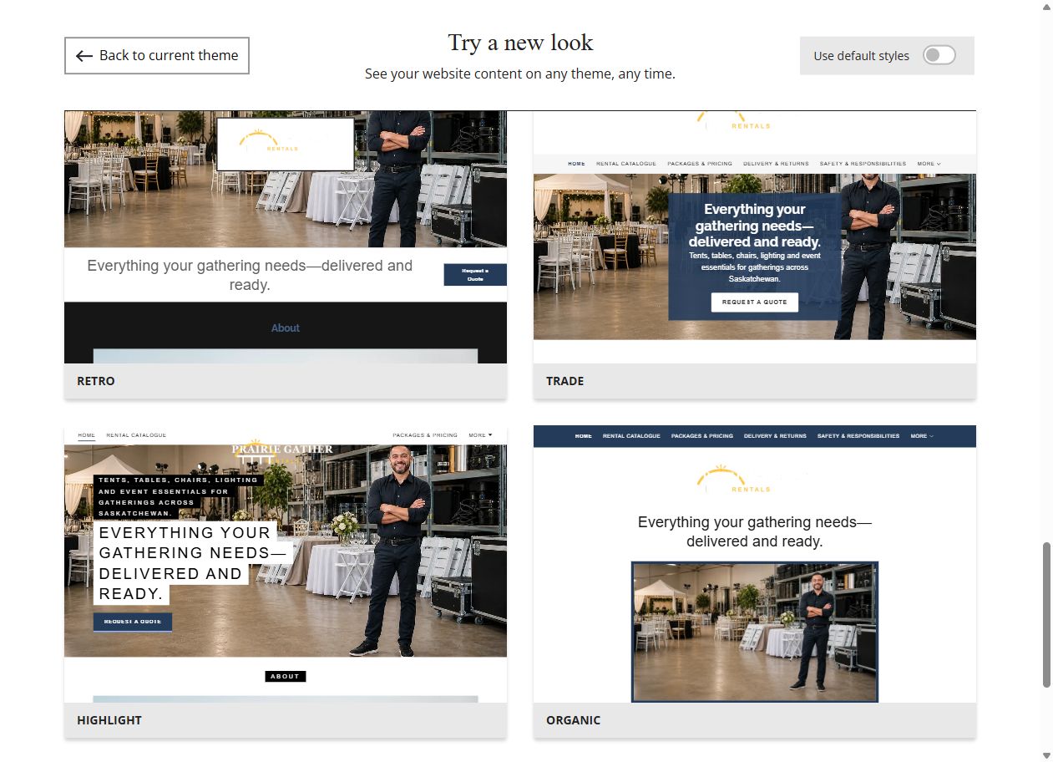This screenshot has width=1053, height=762.
Task: Open Rental Catalogue in Organic preview
Action: coord(631,436)
